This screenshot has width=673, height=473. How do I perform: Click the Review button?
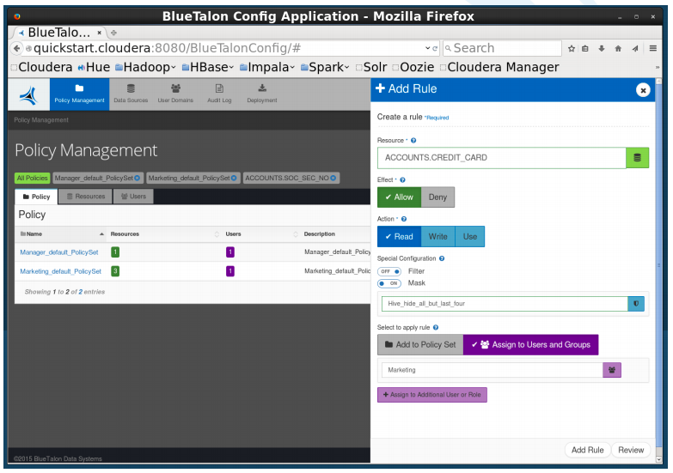tap(631, 451)
